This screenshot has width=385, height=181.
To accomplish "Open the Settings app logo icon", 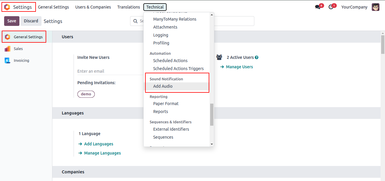I will click(x=7, y=7).
